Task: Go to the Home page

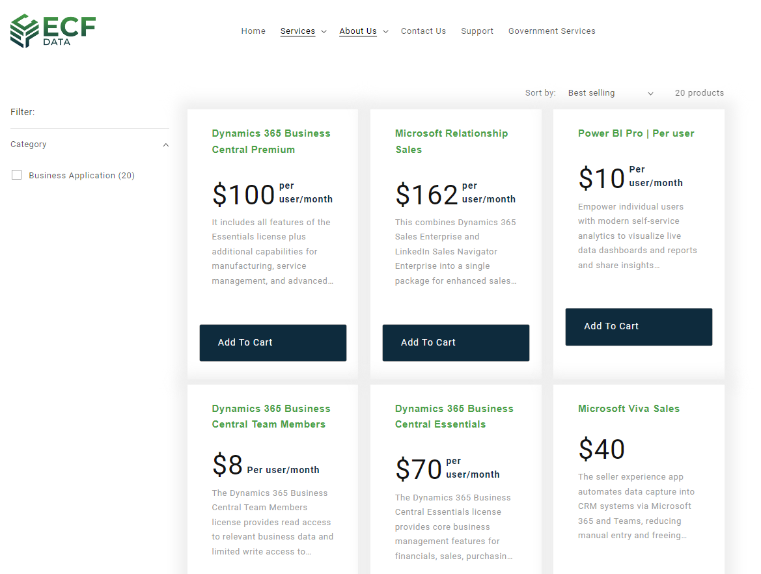Action: (253, 31)
